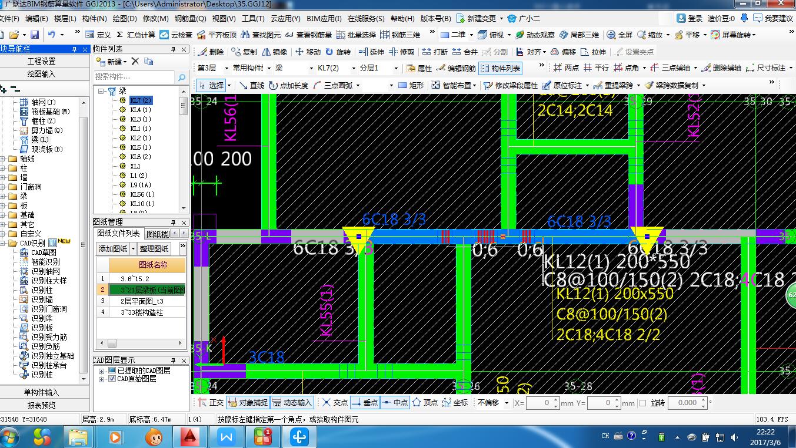Viewport: 796px width, 448px height.
Task: Open the 不偏移 offset mode dropdown
Action: pos(507,403)
